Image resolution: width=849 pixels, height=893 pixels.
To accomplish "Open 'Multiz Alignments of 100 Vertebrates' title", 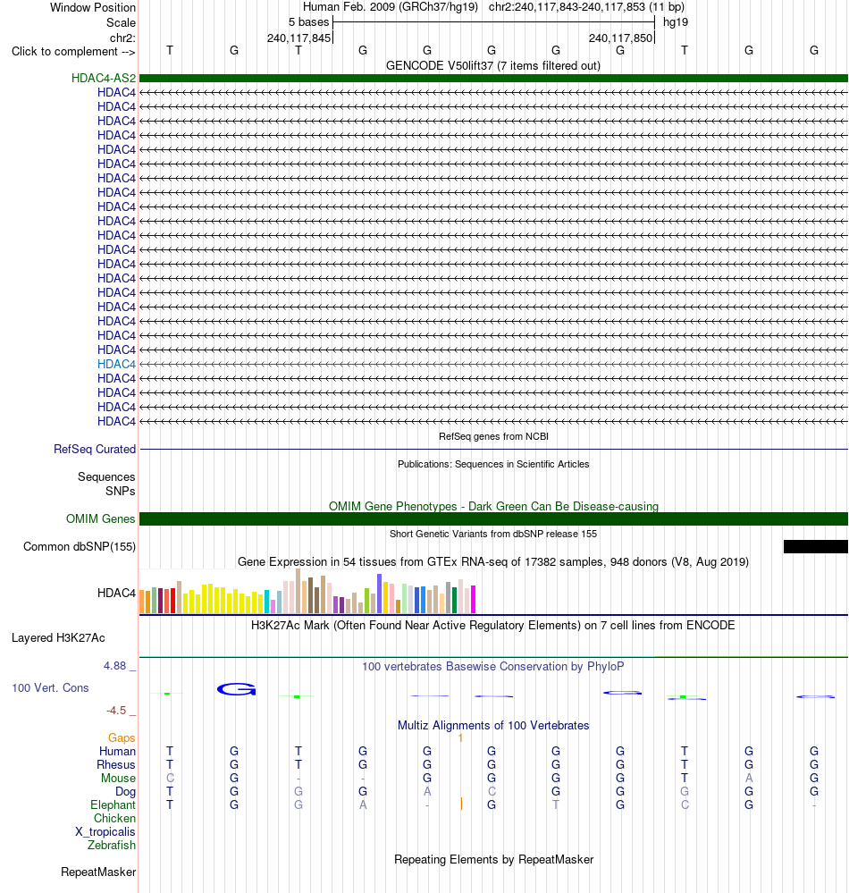I will [493, 726].
